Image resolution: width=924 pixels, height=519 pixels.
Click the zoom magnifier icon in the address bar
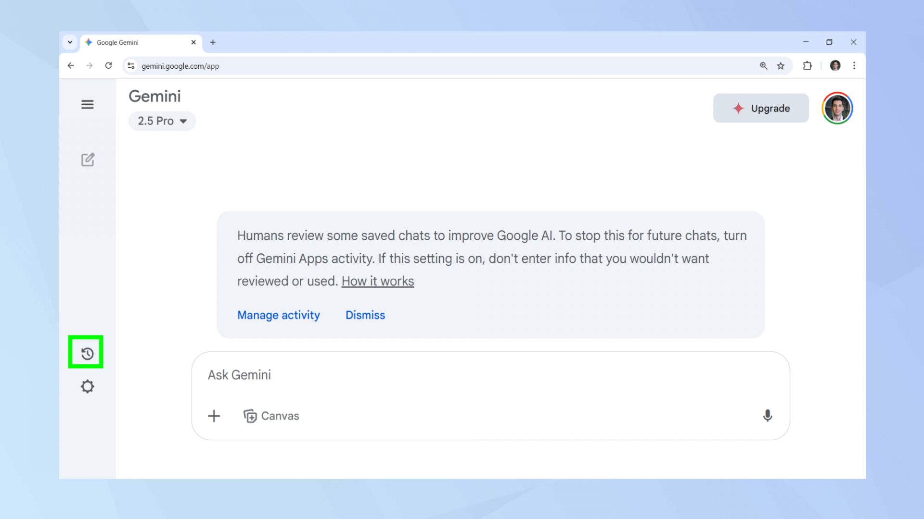pos(764,66)
